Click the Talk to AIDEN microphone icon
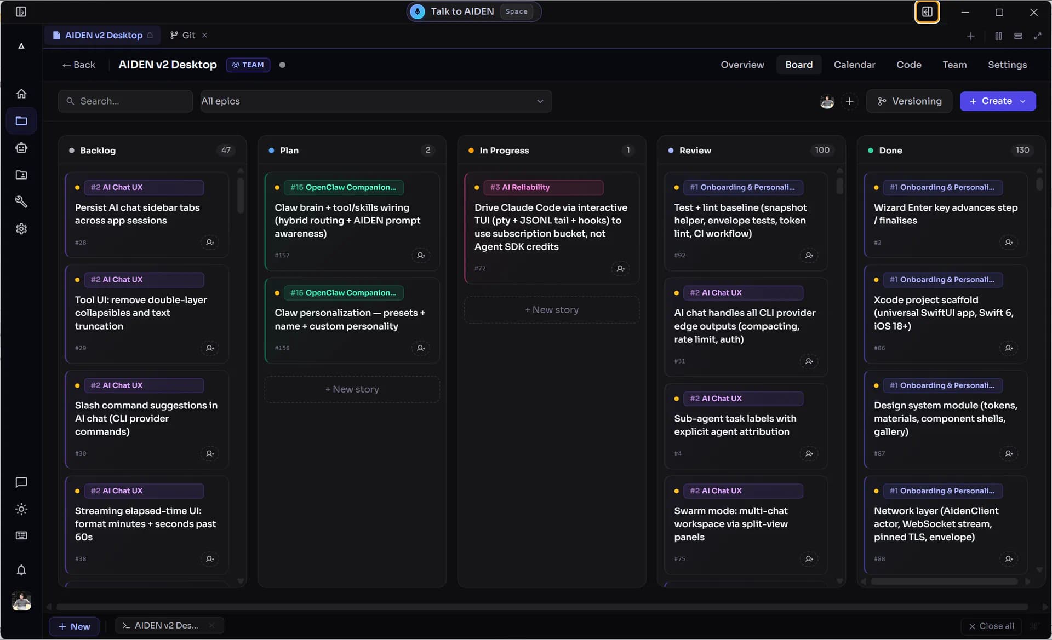This screenshot has width=1052, height=640. tap(418, 11)
